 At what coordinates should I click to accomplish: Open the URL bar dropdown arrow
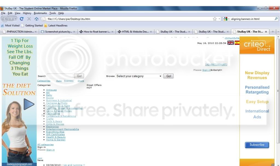(x=219, y=19)
